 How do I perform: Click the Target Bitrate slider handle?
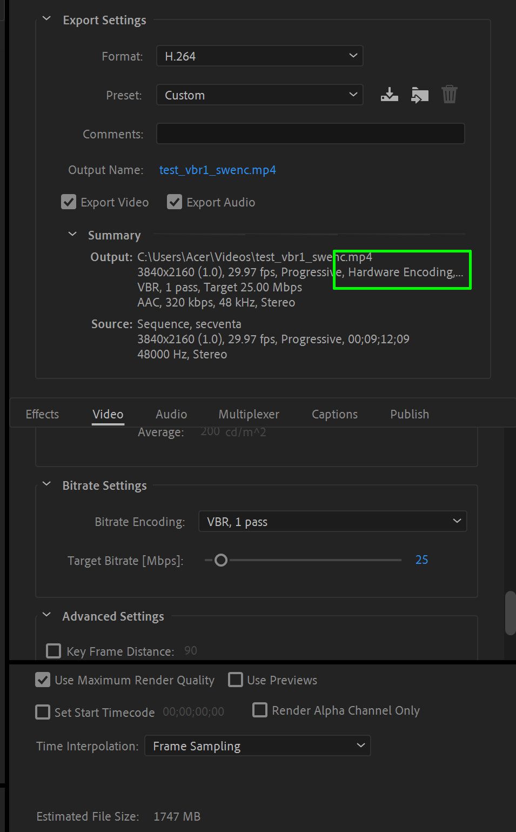coord(220,560)
